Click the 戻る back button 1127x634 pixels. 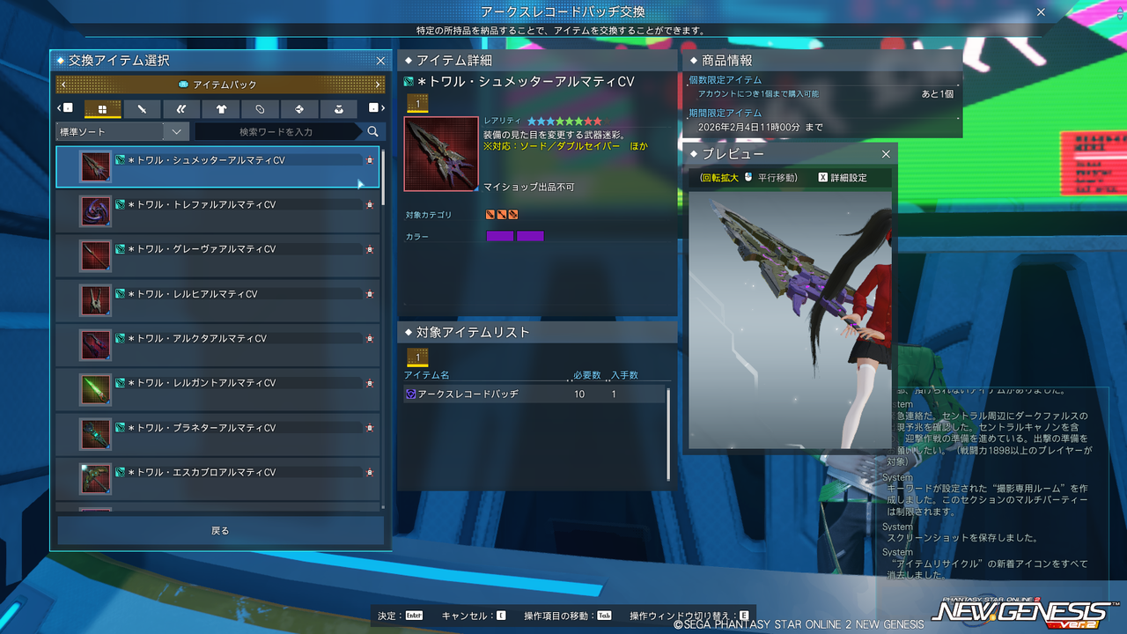(x=220, y=531)
